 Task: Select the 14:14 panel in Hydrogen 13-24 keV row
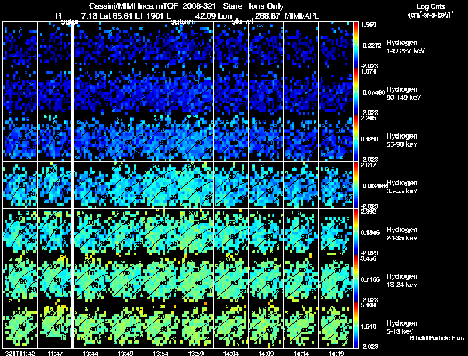pyautogui.click(x=301, y=279)
